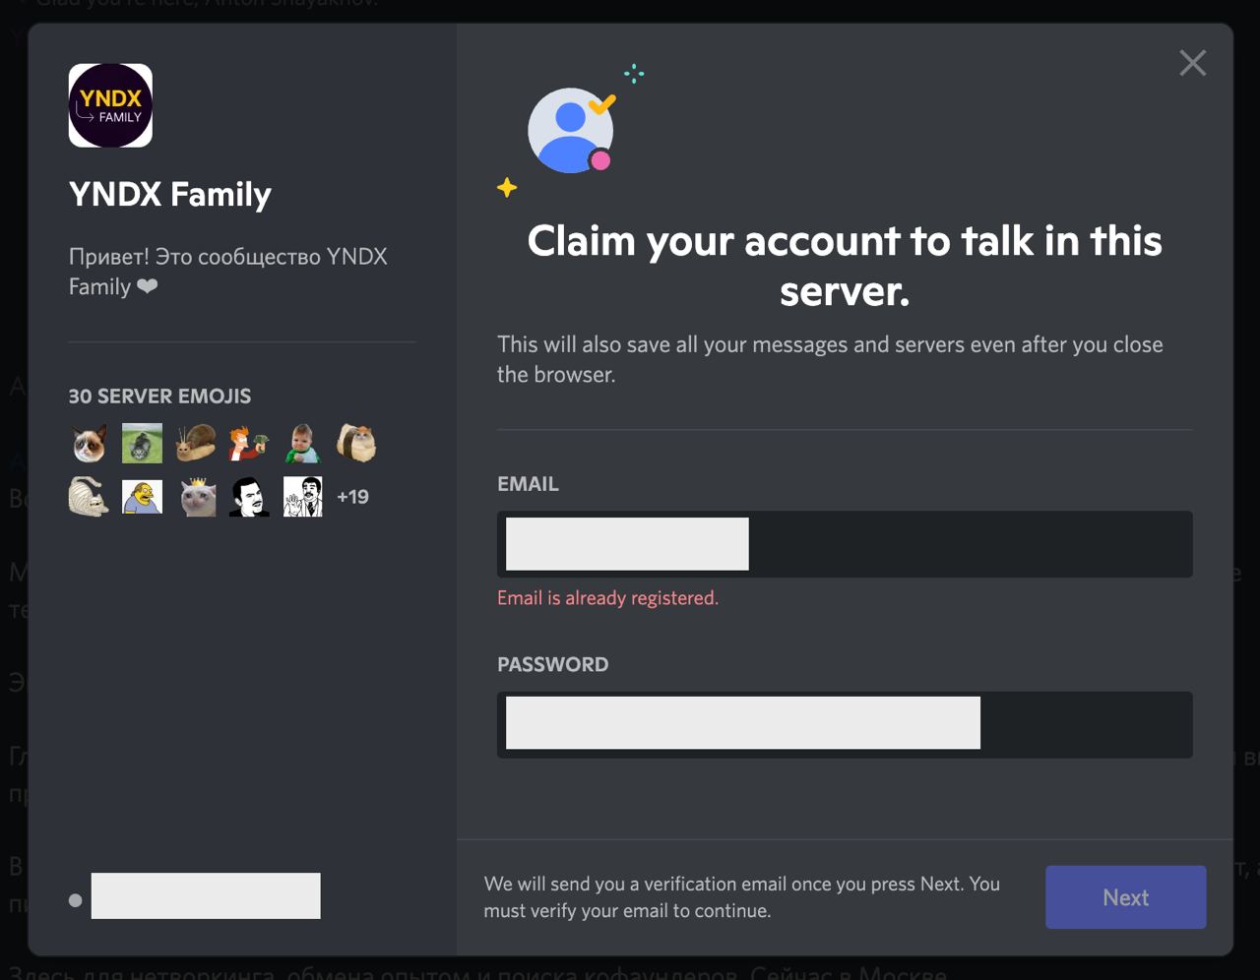Close the claim account dialog
The height and width of the screenshot is (980, 1260).
pos(1192,63)
